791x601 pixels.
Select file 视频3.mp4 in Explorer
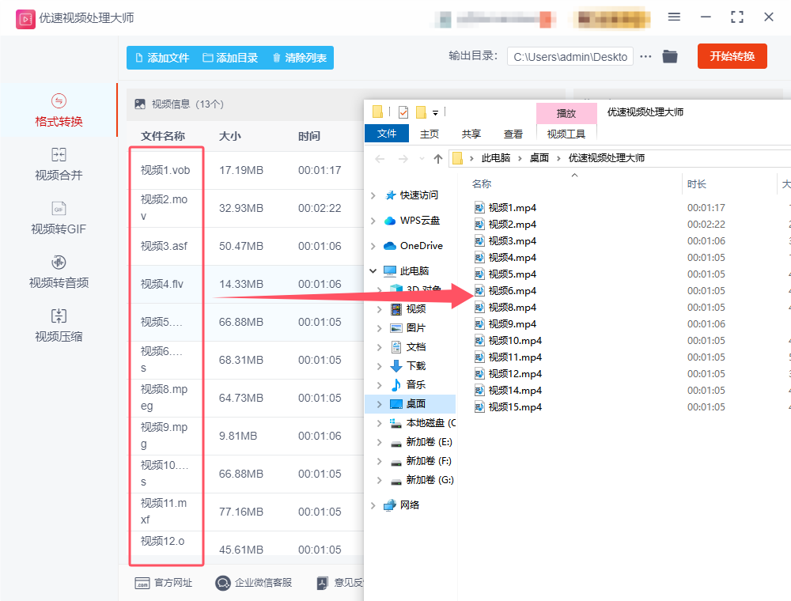[512, 240]
